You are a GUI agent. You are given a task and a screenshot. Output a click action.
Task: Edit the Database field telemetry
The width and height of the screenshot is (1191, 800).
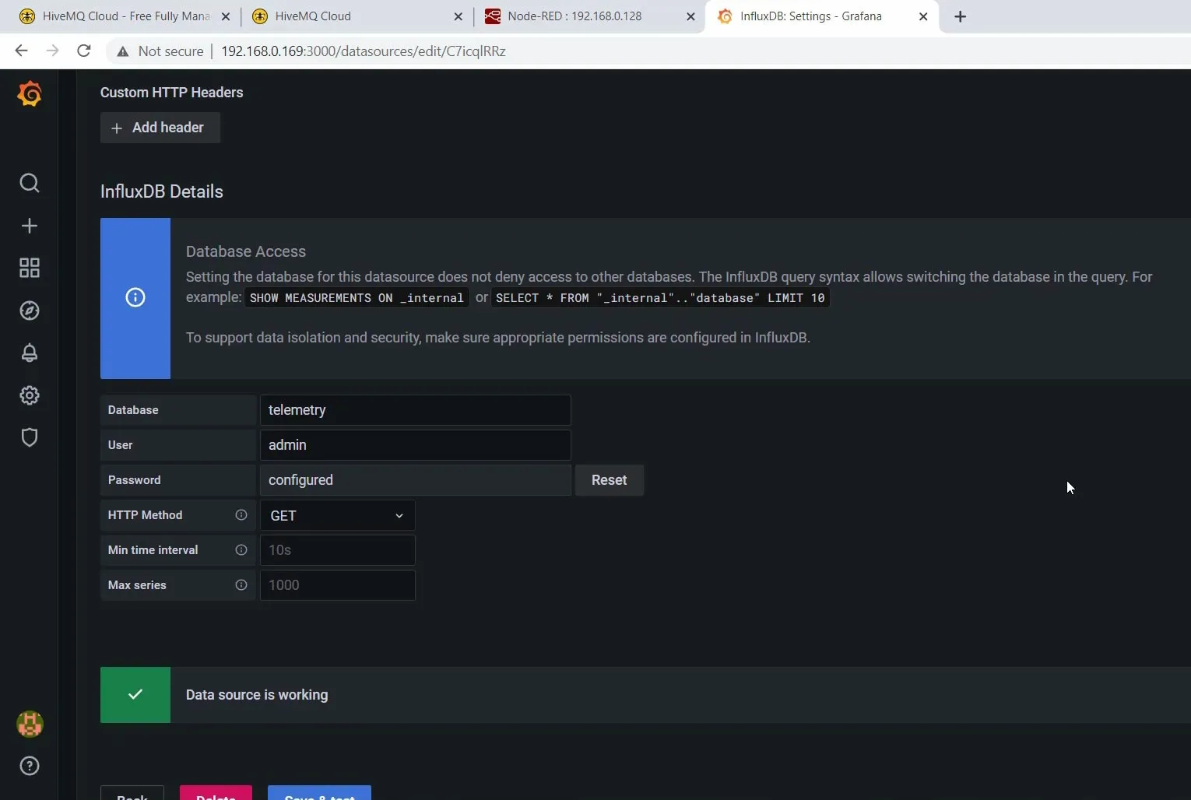(415, 410)
